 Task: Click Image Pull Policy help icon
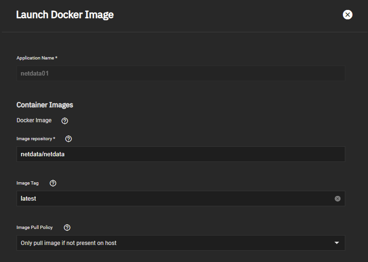point(67,228)
